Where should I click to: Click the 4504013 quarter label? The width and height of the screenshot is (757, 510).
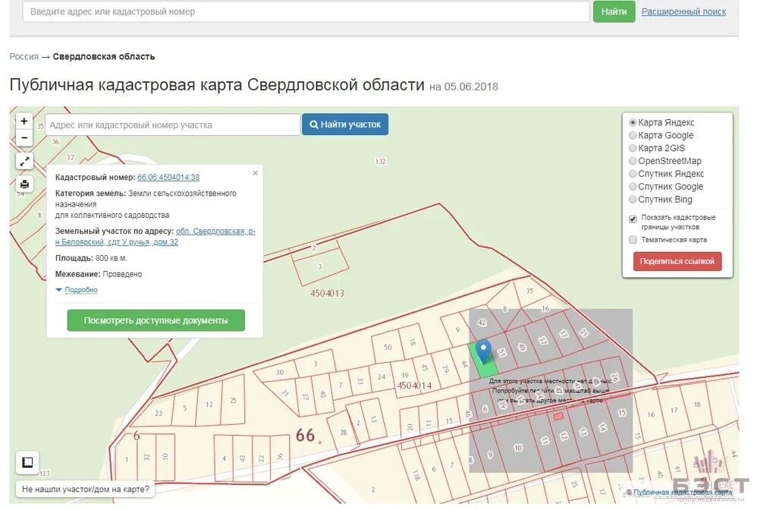(327, 293)
